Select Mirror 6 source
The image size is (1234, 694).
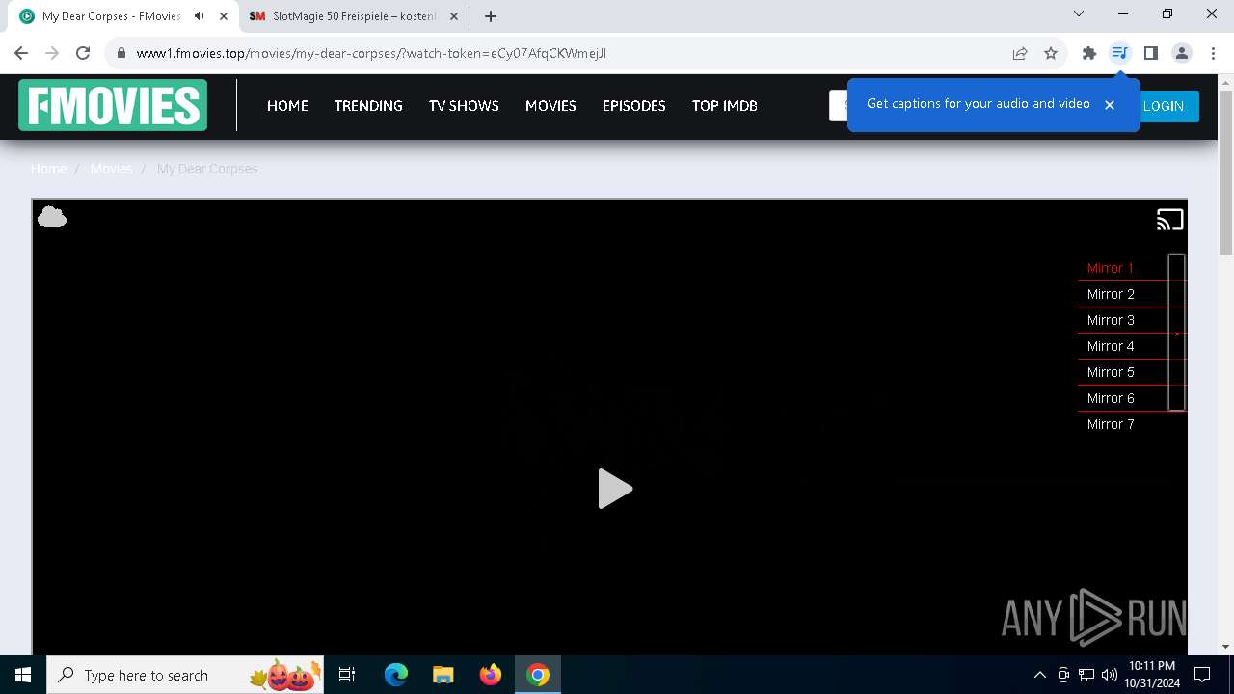(1111, 398)
